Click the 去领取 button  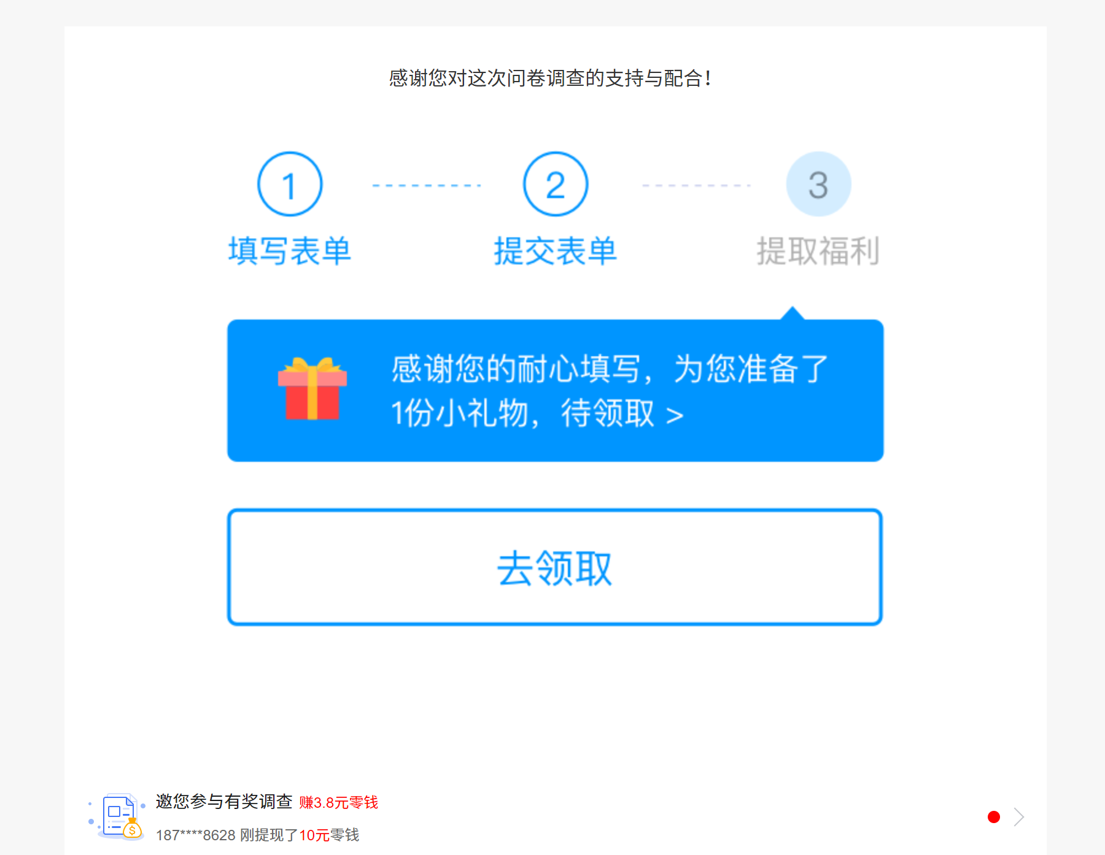click(x=555, y=567)
